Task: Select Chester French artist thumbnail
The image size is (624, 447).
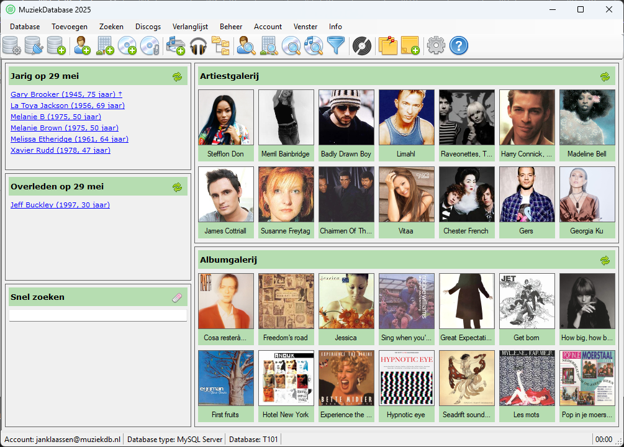Action: (467, 194)
